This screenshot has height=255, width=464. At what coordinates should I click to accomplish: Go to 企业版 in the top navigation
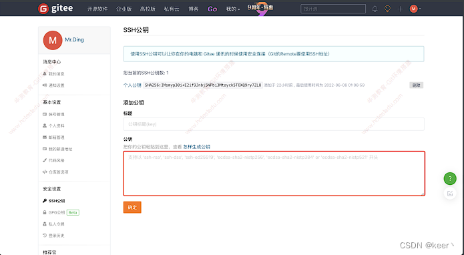coord(124,9)
